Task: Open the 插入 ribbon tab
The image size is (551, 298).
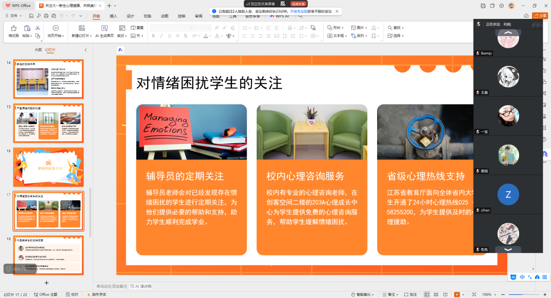Action: coord(113,16)
